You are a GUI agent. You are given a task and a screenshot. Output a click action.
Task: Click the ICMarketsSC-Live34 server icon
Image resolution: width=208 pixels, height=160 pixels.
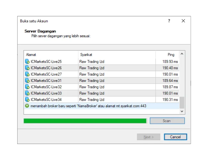[x=27, y=100]
